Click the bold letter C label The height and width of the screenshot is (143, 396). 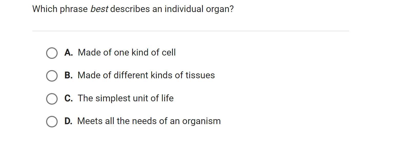point(68,98)
